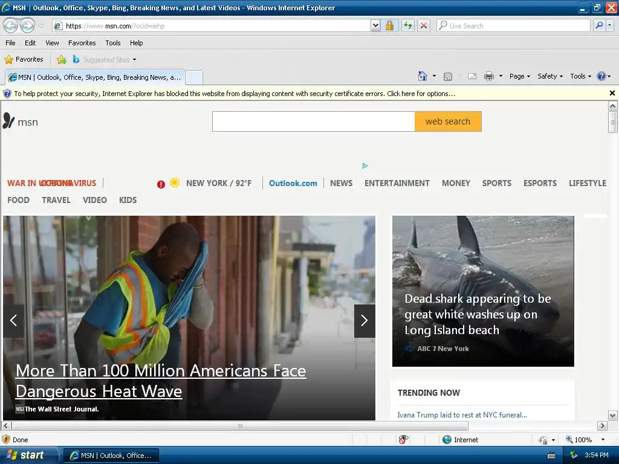Click the web search button

point(448,121)
